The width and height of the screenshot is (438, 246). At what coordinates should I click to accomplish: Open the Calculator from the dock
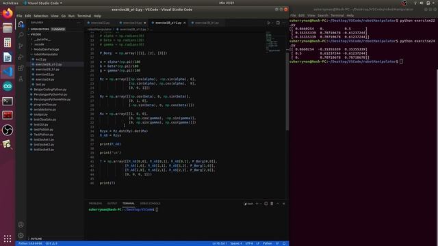tap(8, 42)
